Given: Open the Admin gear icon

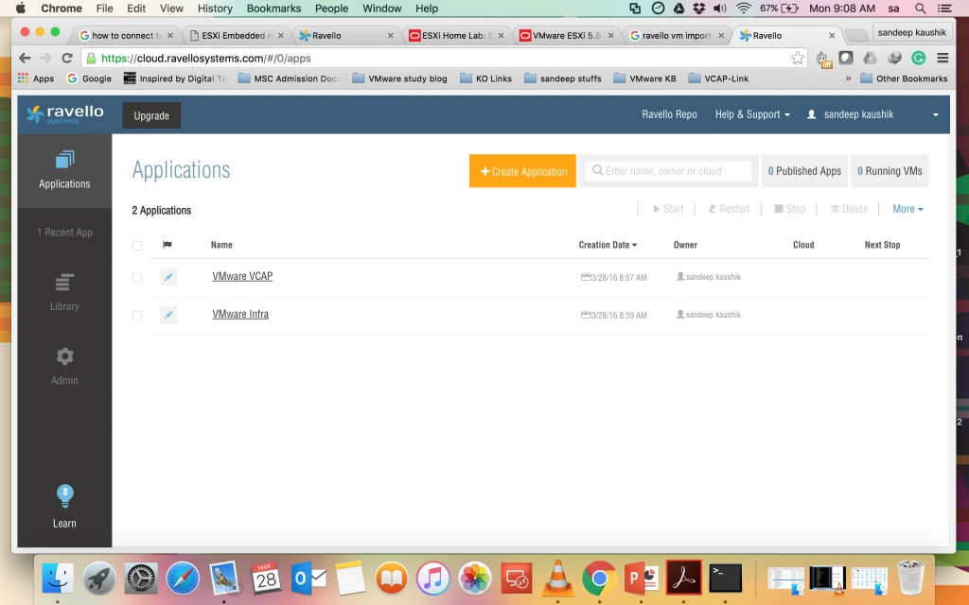Looking at the screenshot, I should click(64, 356).
